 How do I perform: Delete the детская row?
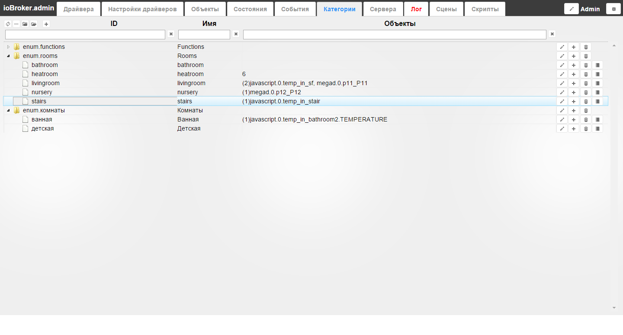pyautogui.click(x=586, y=128)
